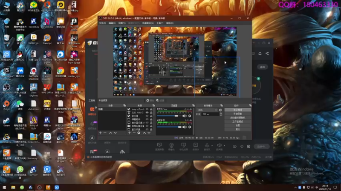
Task: Open the 帮助(H) menu in OBS
Action: coord(170,23)
